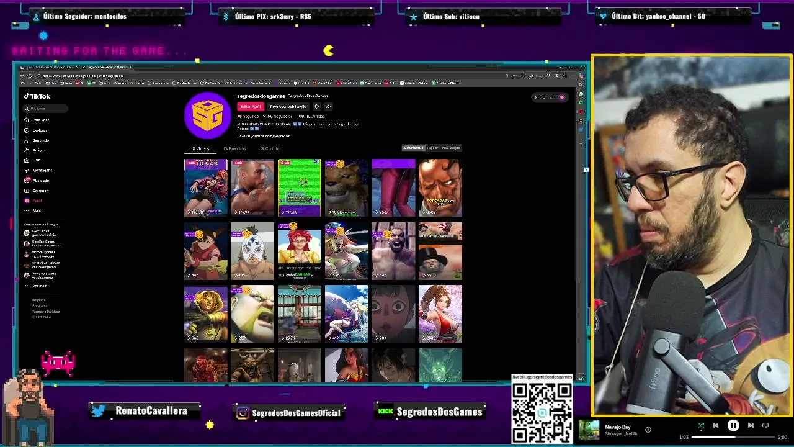This screenshot has width=794, height=447.
Task: Click the coin icon in TikTok top-right pill
Action: [x=537, y=97]
